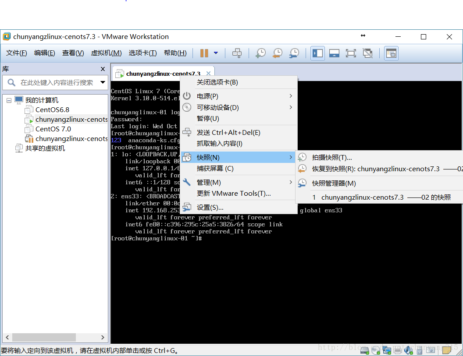
Task: Select snapshot 1 chunyangzlinux-cenots7.3 的快照 entry
Action: click(x=379, y=197)
